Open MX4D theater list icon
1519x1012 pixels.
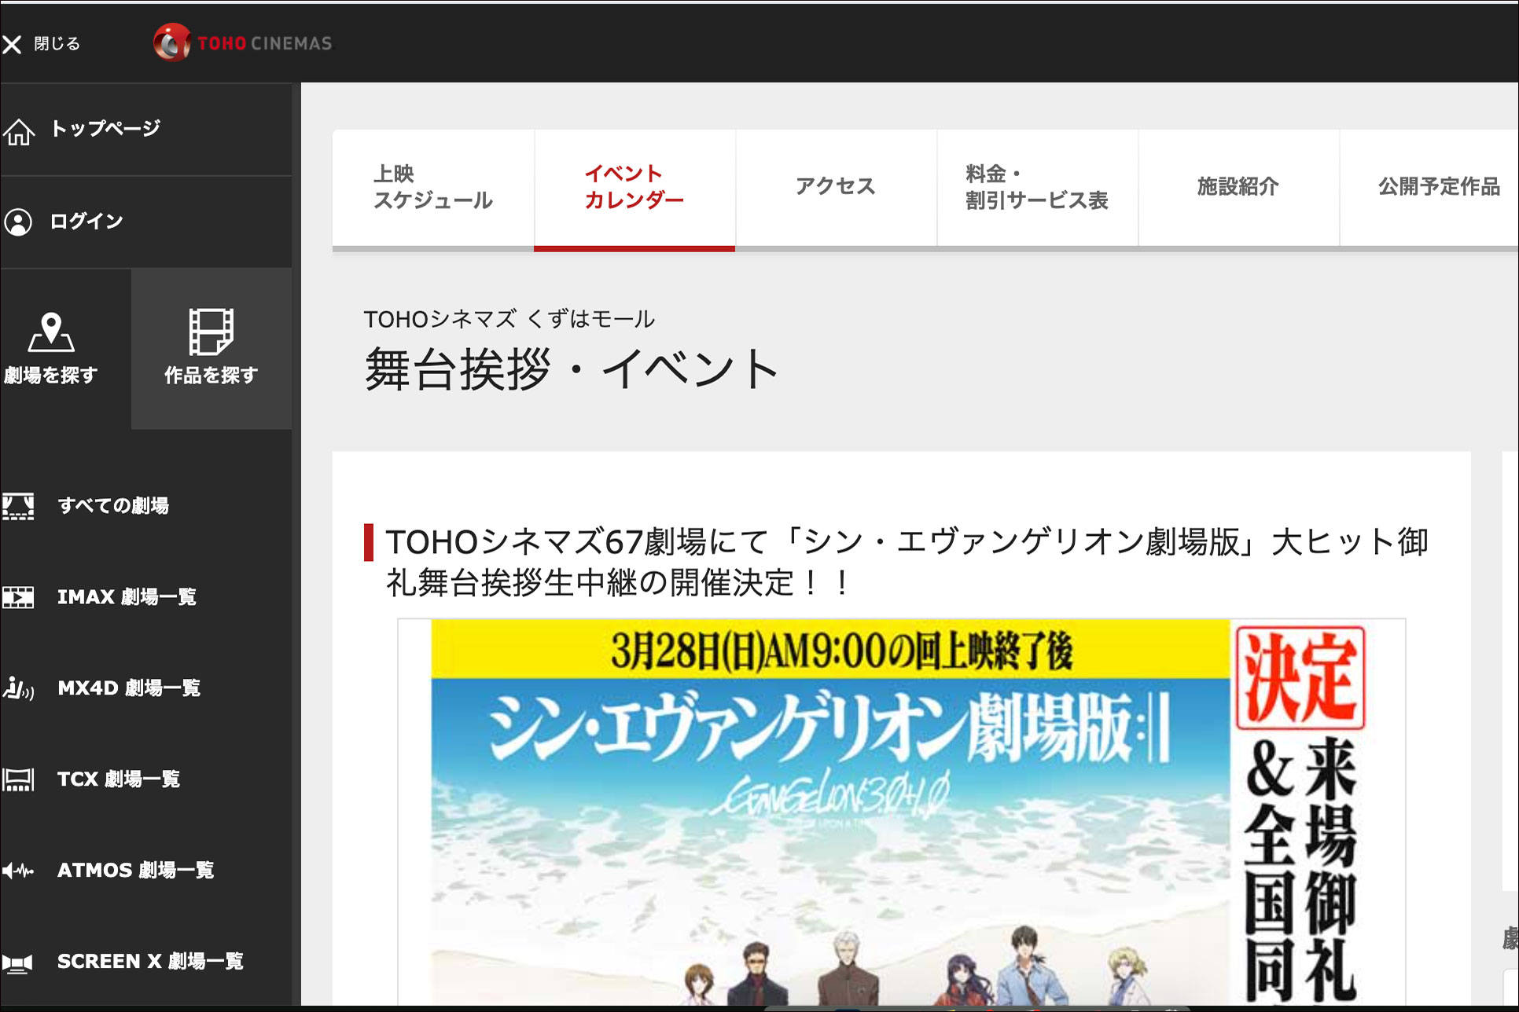click(x=19, y=689)
